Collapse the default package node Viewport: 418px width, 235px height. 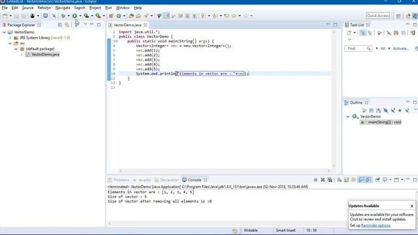[x=16, y=49]
